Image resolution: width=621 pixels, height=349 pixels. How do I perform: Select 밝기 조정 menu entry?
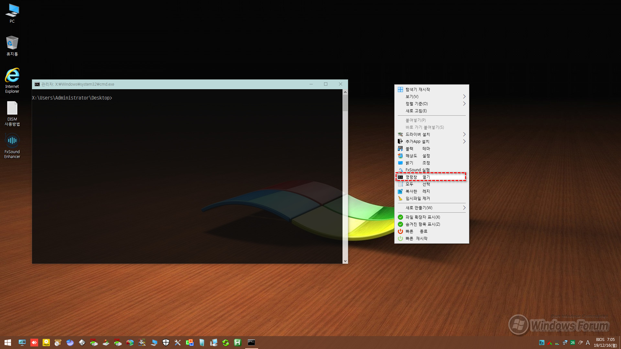(431, 163)
